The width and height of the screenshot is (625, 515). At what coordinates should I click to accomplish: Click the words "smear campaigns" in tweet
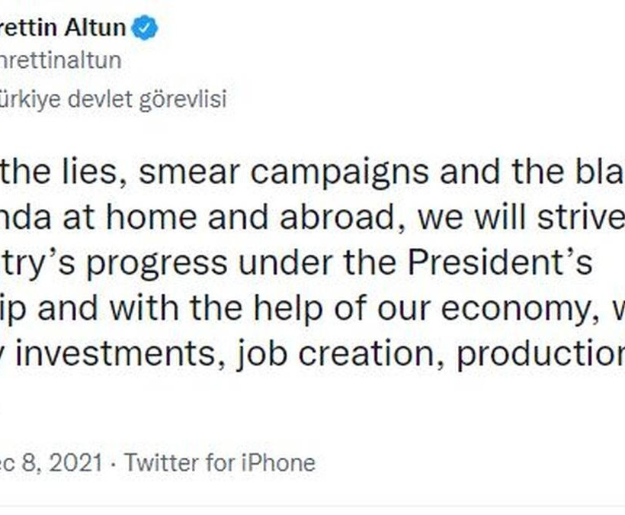point(284,173)
